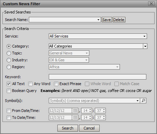The width and height of the screenshot is (157, 134).
Task: Enable the To Date/Time checkbox
Action: pyautogui.click(x=9, y=117)
